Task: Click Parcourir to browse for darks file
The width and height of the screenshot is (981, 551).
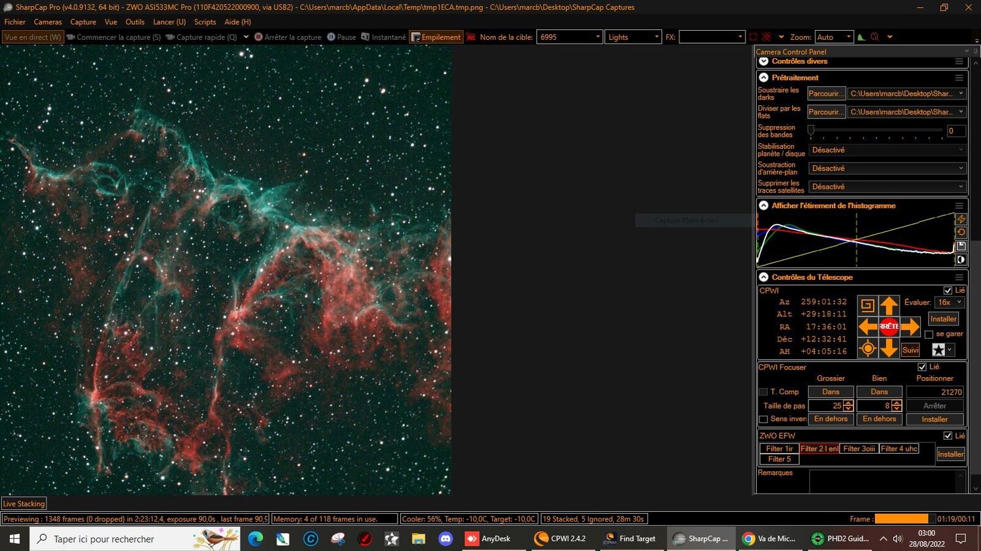Action: pos(825,93)
